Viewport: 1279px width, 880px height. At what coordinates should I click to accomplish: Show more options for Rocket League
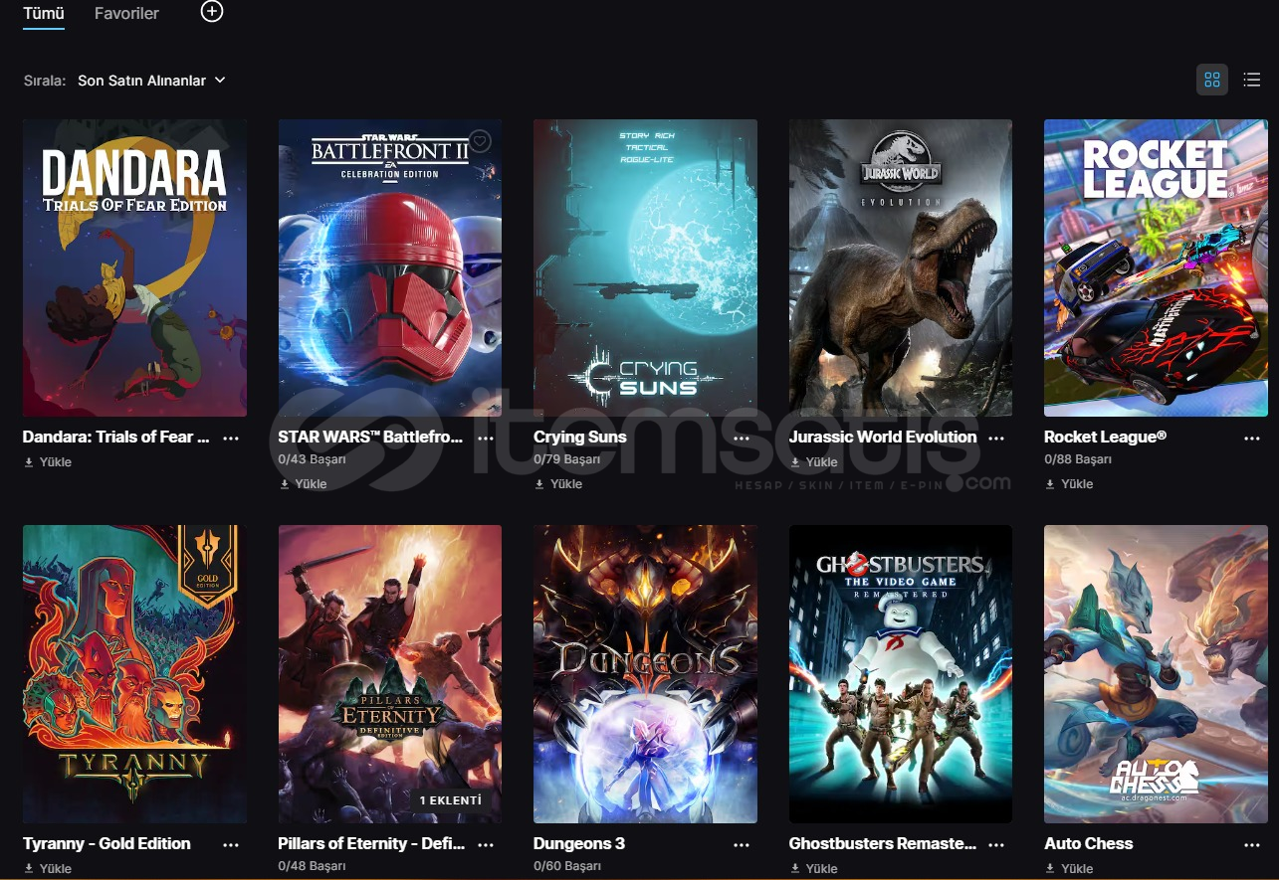click(x=1252, y=438)
